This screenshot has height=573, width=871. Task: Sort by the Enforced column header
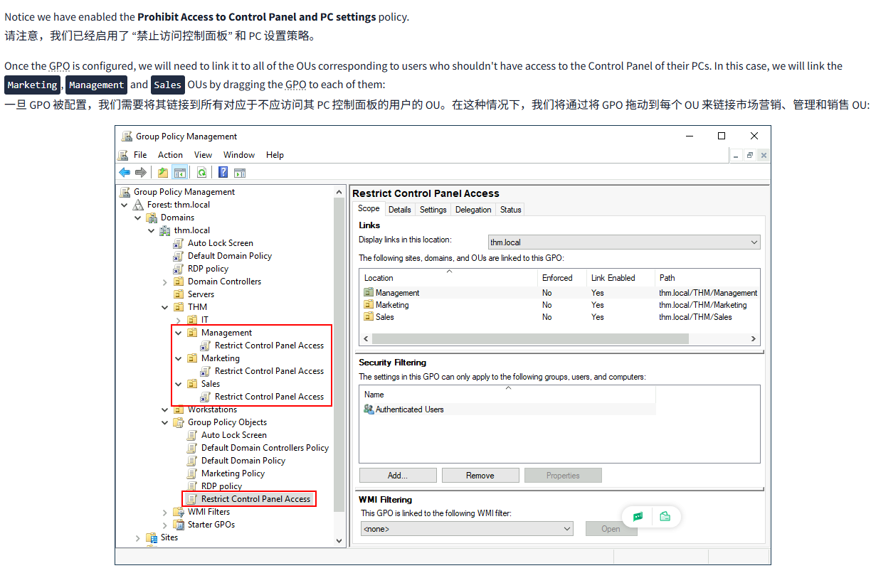pyautogui.click(x=562, y=278)
